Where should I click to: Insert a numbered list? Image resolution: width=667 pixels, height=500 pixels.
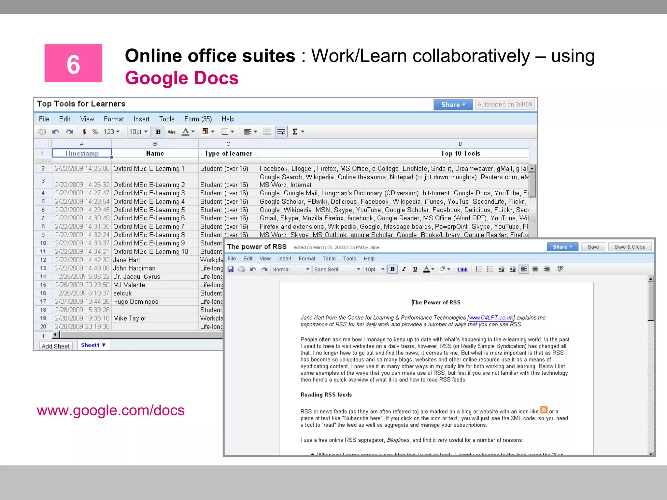pyautogui.click(x=479, y=269)
